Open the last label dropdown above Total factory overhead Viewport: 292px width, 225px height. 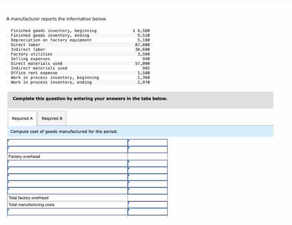pos(67,191)
